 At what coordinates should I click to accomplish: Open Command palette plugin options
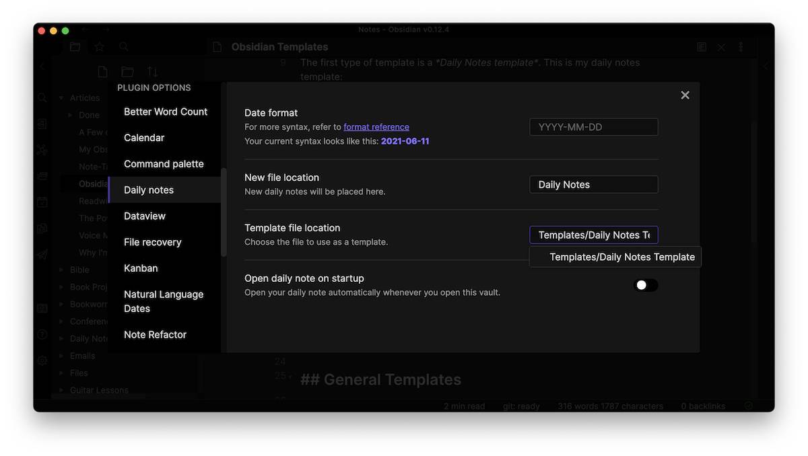tap(165, 164)
